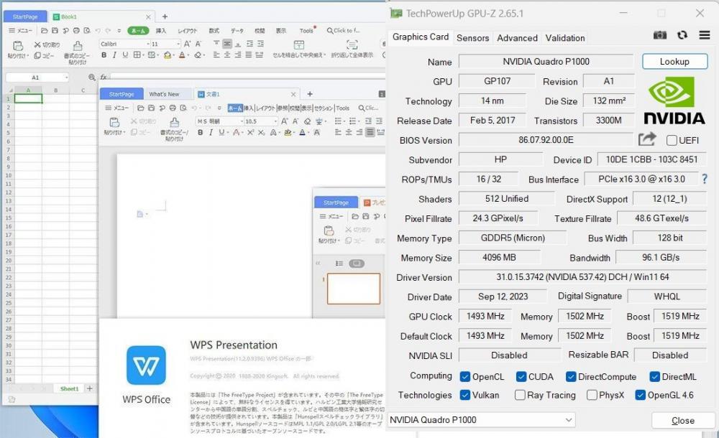
Task: Click the Spreadsheet fill color bucket
Action: click(168, 55)
